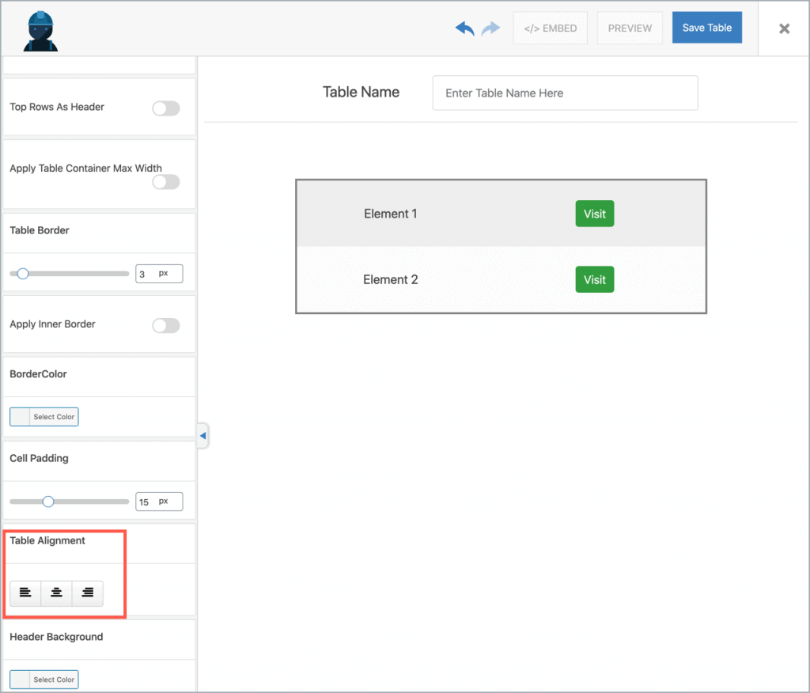Undo the last change with the undo arrow
Screen dimensions: 810x693
(x=465, y=28)
